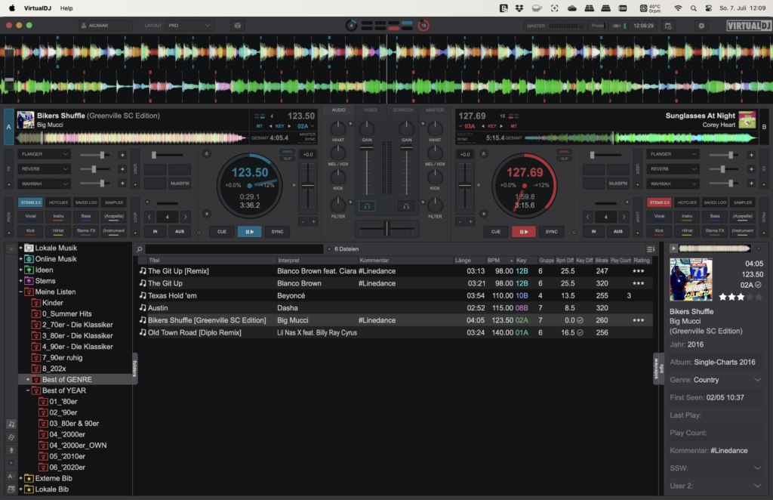Eject the track from deck A

coord(207,154)
